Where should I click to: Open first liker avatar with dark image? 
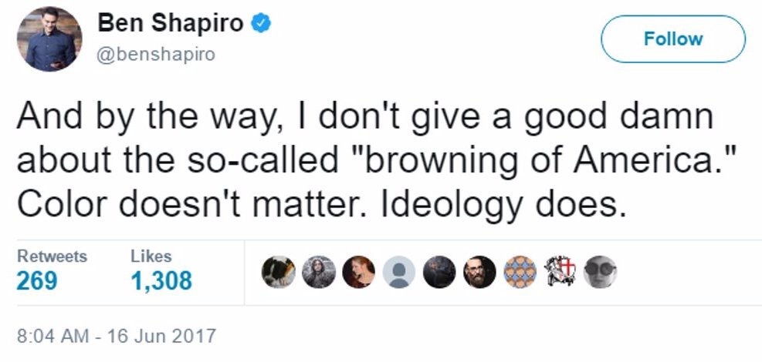278,272
